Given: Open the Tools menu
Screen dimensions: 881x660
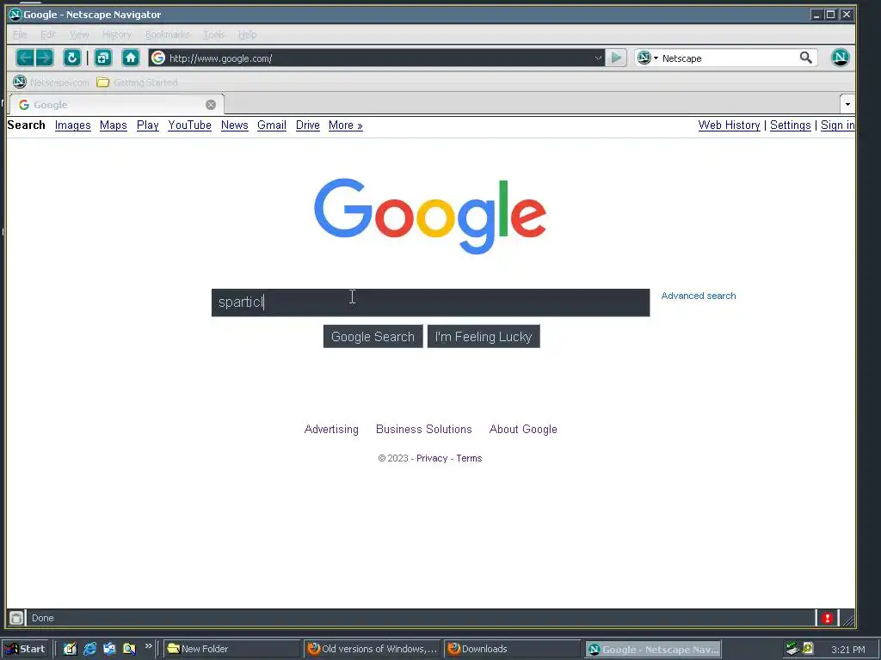Looking at the screenshot, I should coord(214,34).
